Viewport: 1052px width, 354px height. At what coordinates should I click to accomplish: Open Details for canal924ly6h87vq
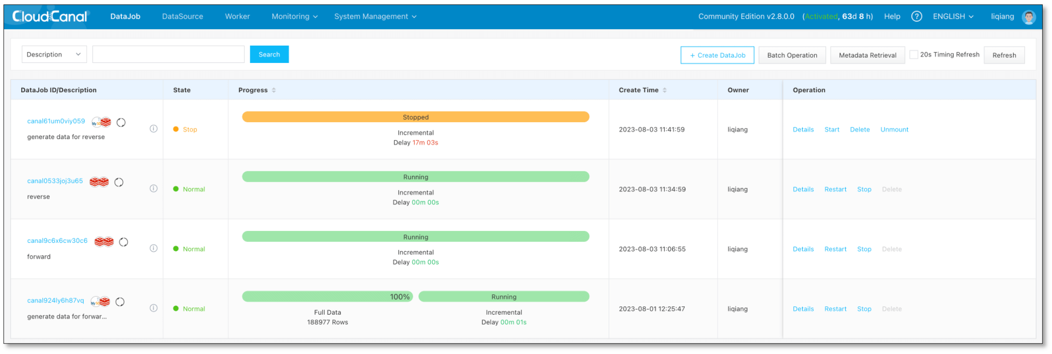[803, 309]
